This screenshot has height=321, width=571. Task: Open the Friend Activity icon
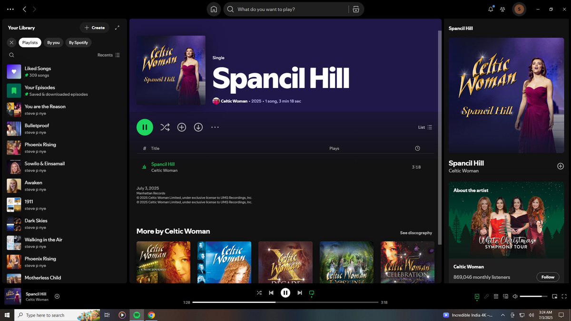[x=502, y=9]
